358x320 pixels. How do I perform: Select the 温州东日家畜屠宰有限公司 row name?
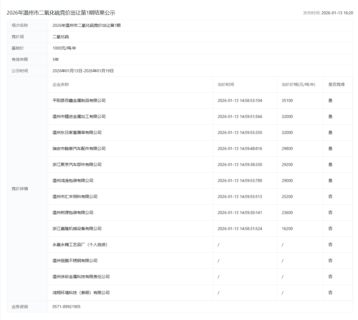(x=77, y=132)
